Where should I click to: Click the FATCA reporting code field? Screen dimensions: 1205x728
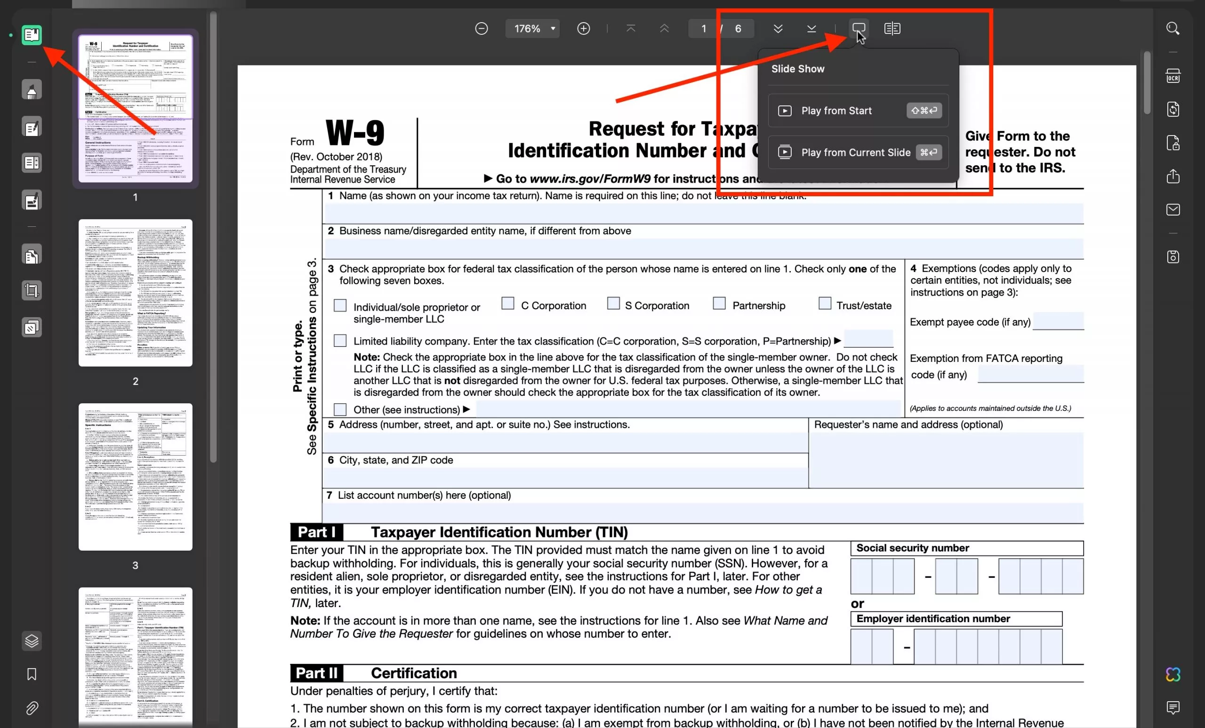pos(1030,374)
